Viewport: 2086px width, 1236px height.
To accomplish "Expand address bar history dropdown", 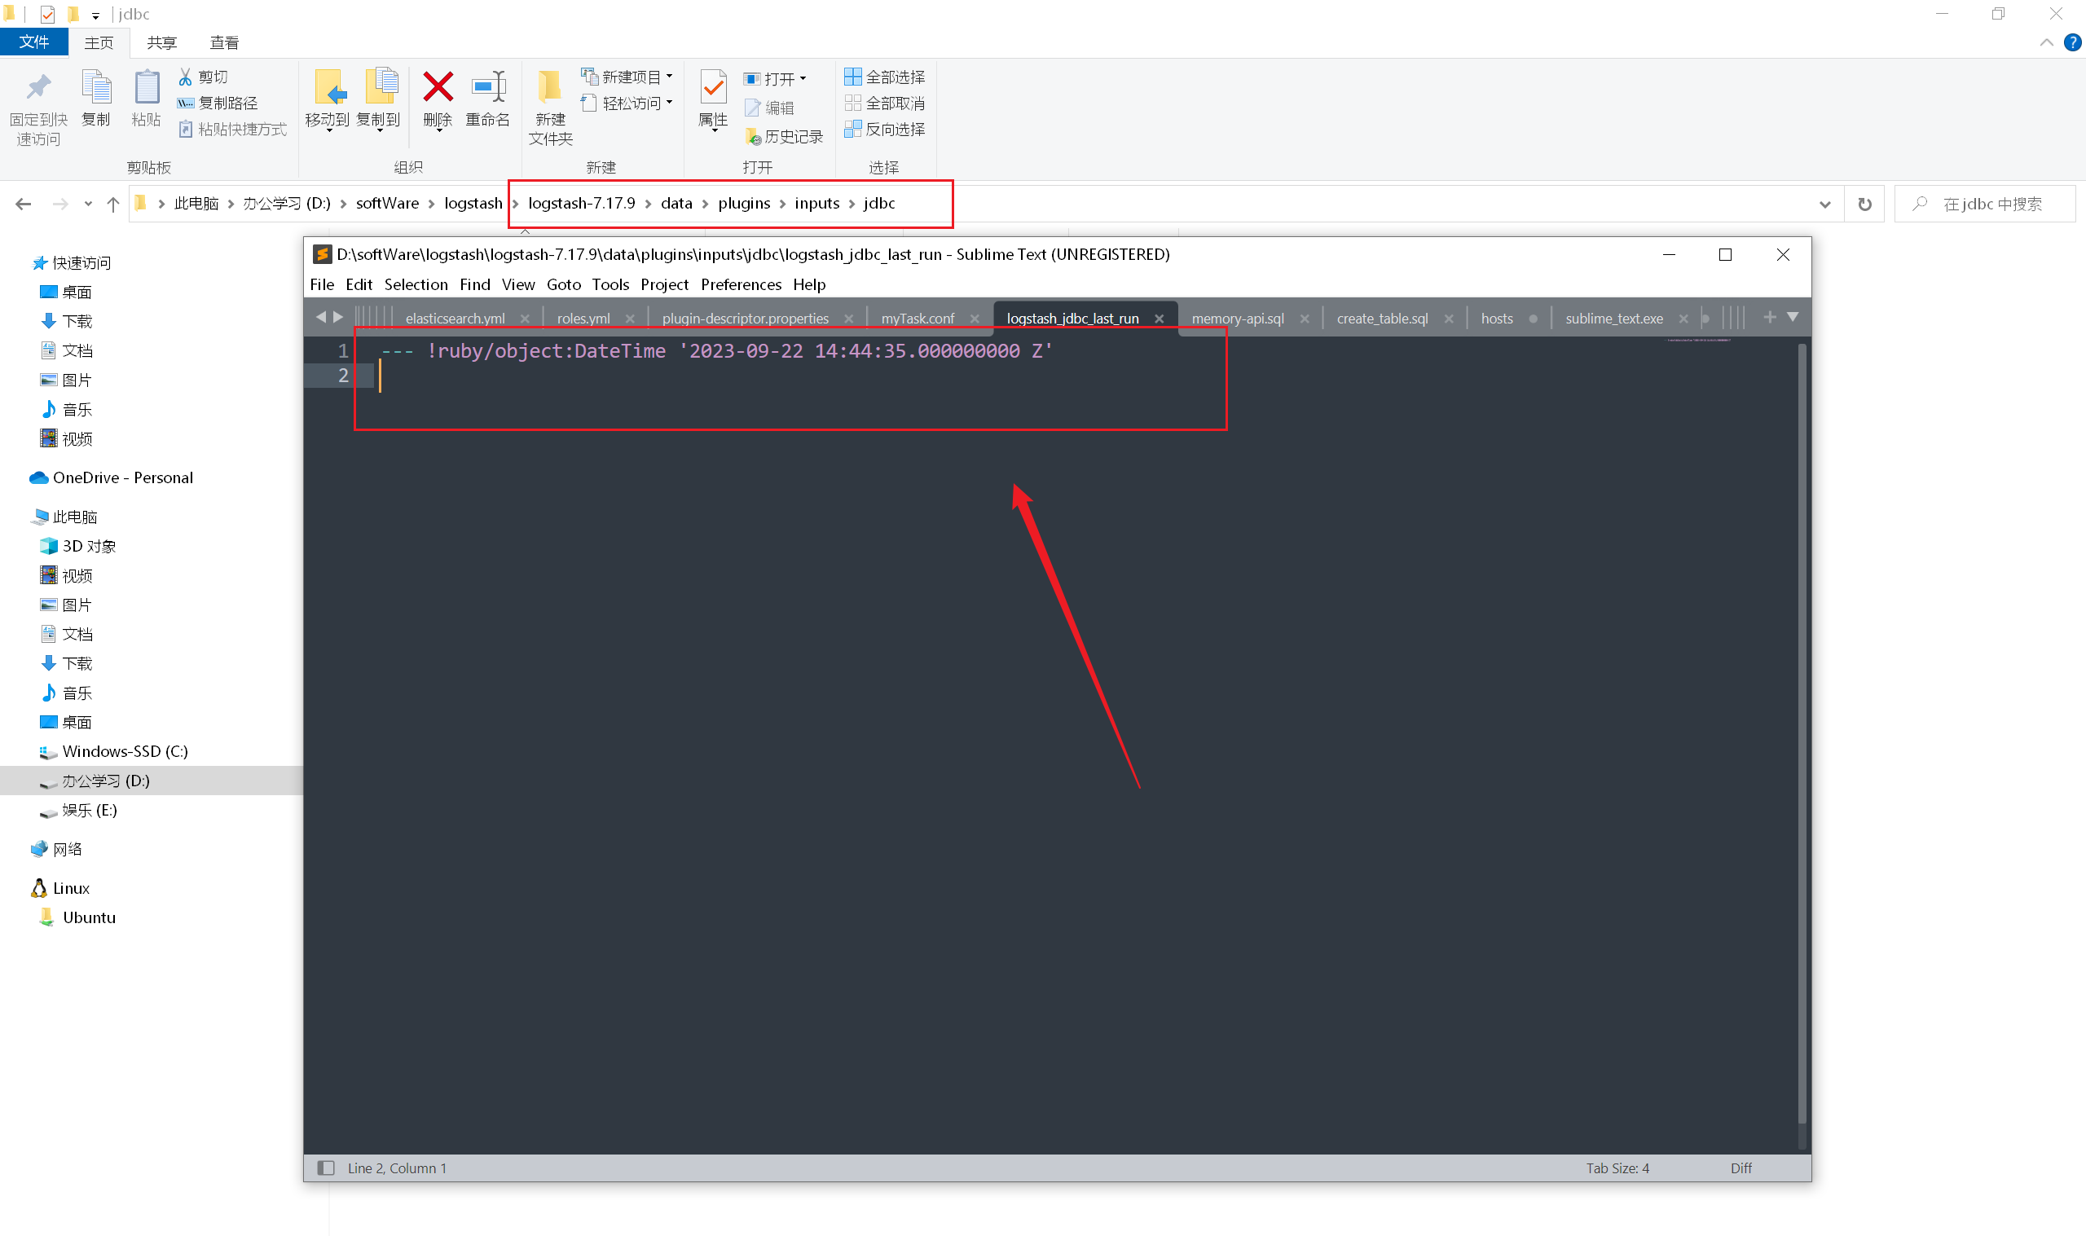I will pos(1824,204).
